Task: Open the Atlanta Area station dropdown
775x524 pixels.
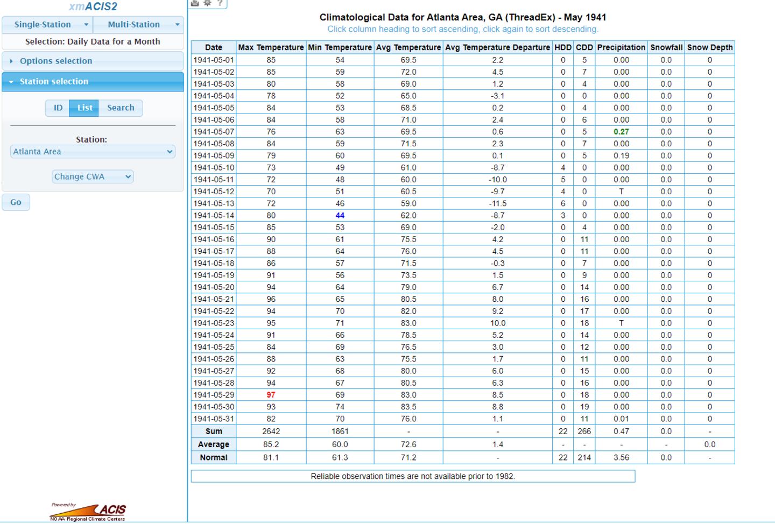Action: pyautogui.click(x=93, y=152)
